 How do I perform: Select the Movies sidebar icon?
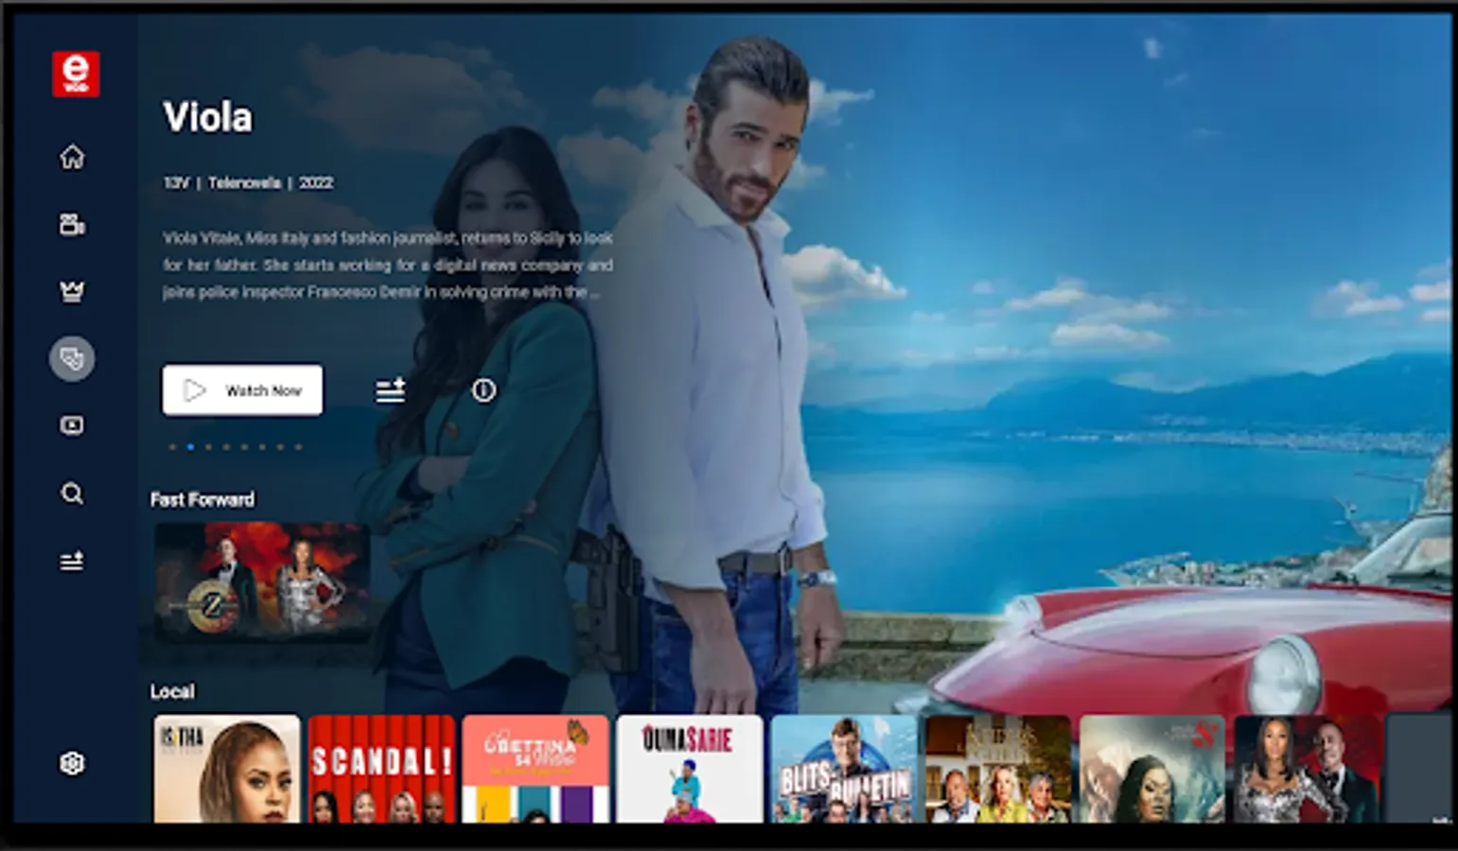73,224
